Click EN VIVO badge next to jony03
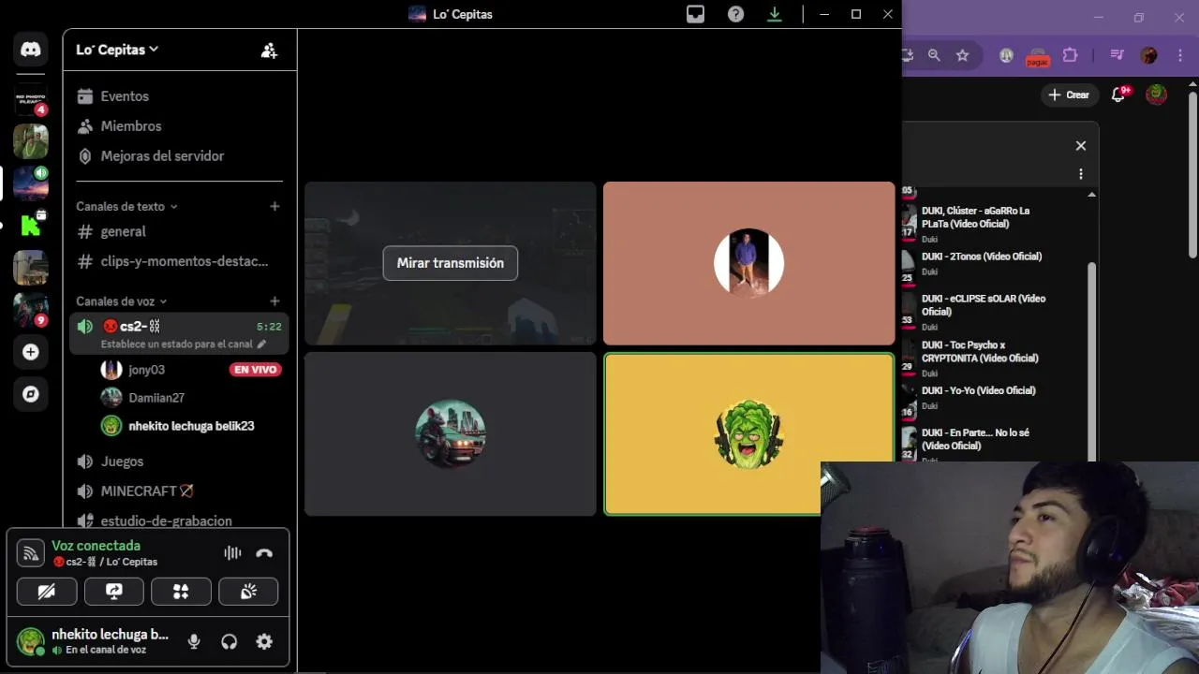Screen dimensions: 1199x674 pyautogui.click(x=256, y=370)
